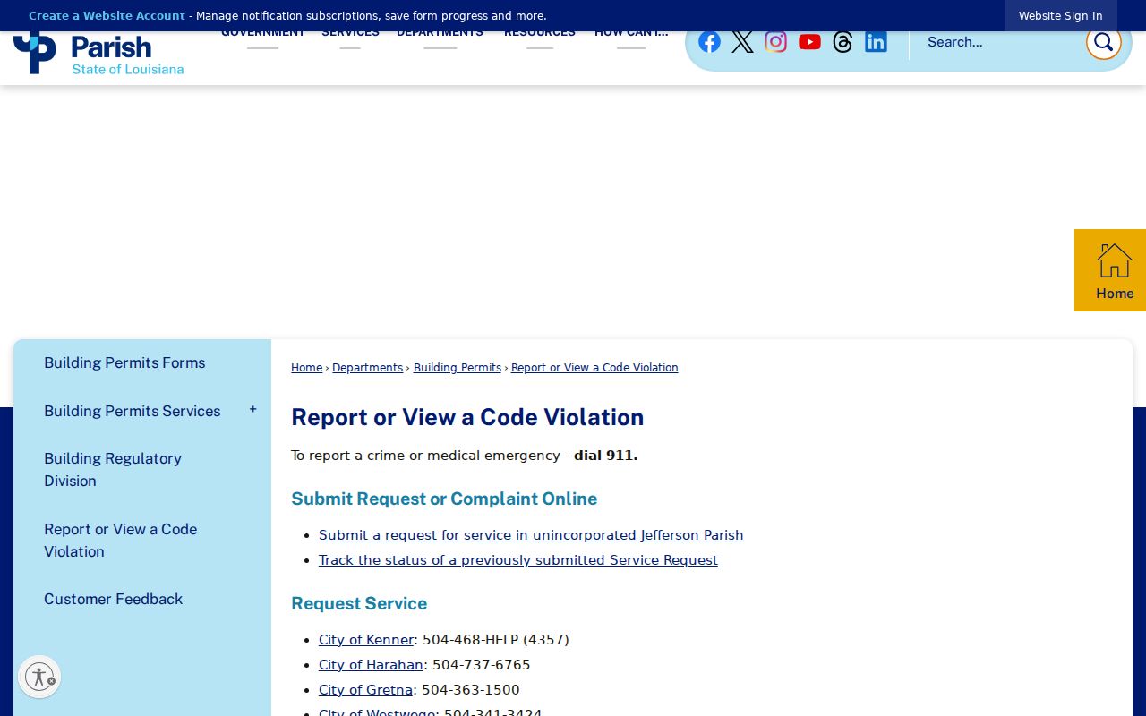Click the Home breadcrumb link
Screen dimensions: 1146x716
click(306, 368)
